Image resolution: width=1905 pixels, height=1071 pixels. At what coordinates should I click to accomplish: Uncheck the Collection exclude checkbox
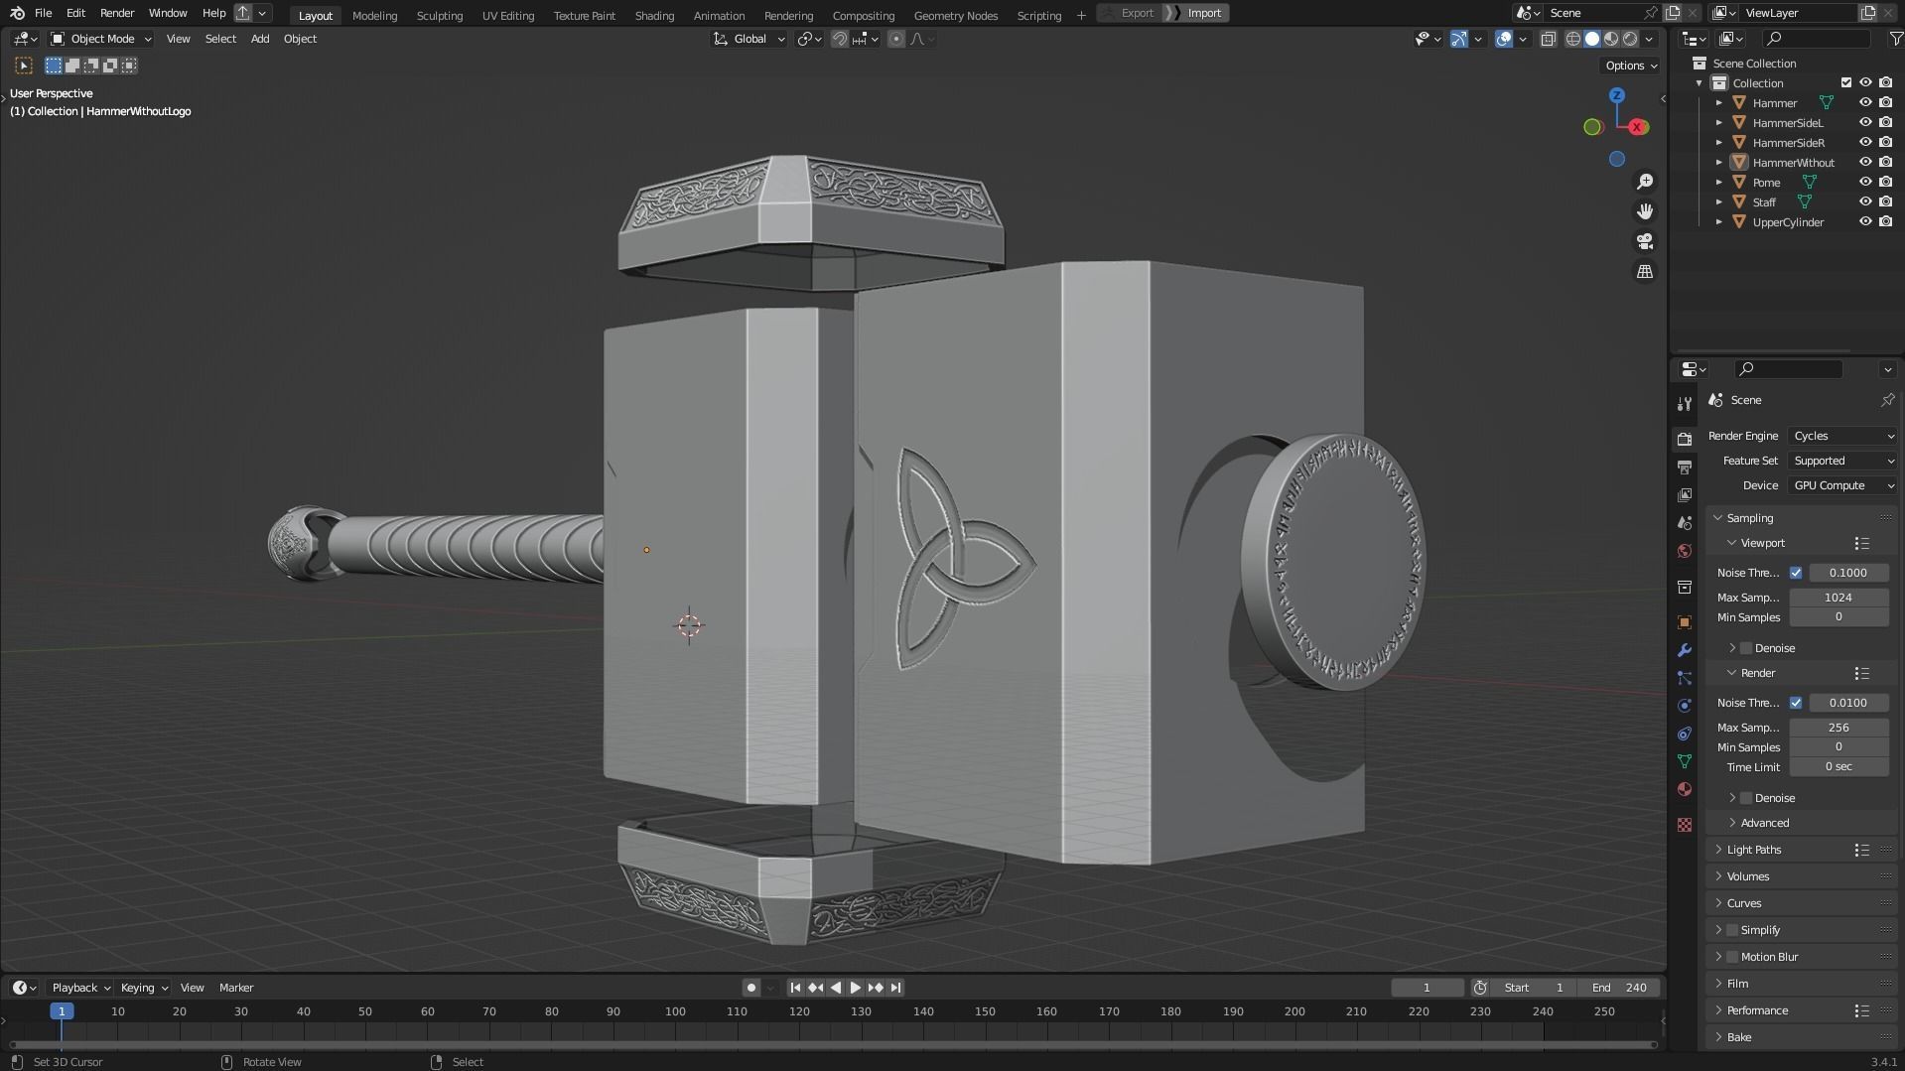coord(1846,82)
